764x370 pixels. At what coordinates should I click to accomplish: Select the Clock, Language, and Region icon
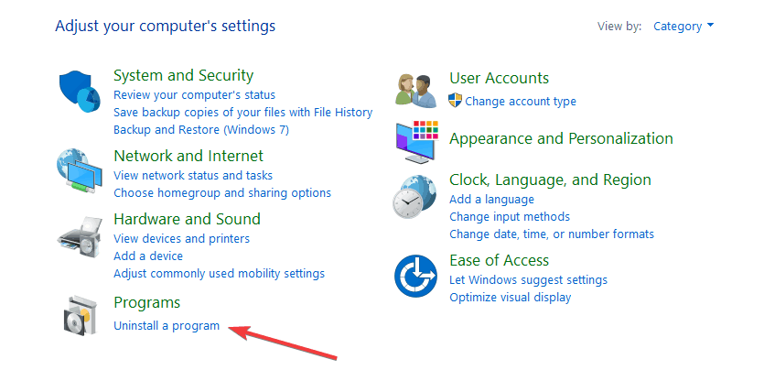point(415,198)
